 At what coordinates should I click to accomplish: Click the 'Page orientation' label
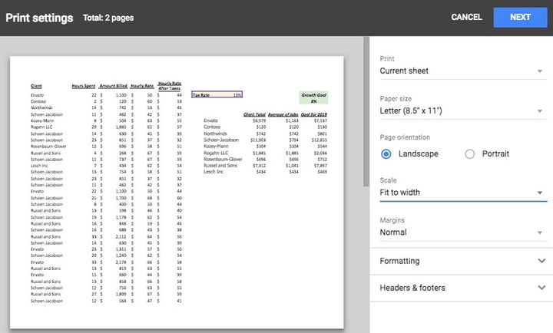pos(405,137)
